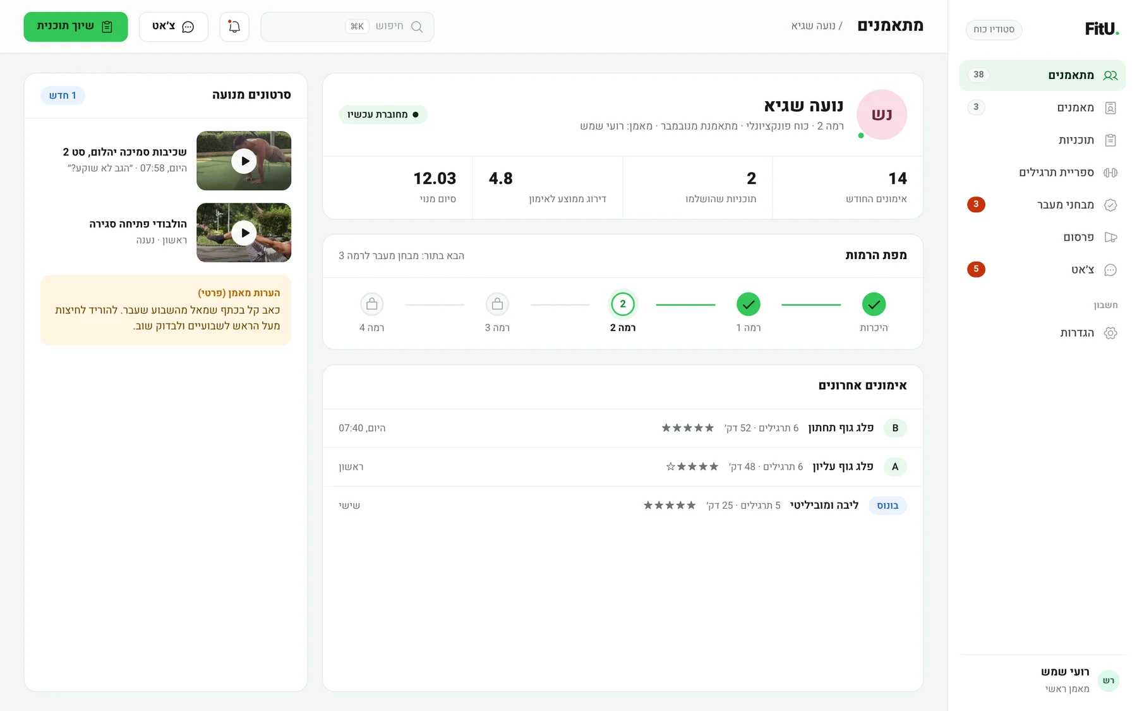Open the צ'אט button in top bar
This screenshot has width=1137, height=711.
(174, 27)
